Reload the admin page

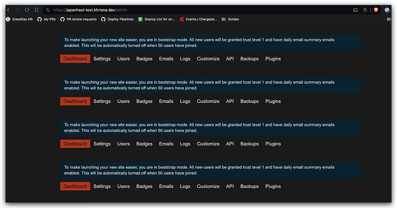pos(27,10)
